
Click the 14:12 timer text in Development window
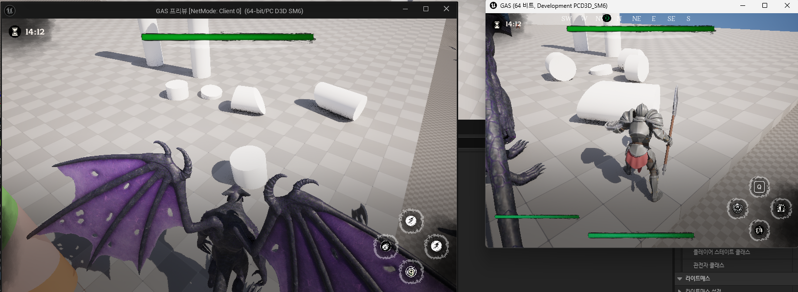[x=513, y=24]
